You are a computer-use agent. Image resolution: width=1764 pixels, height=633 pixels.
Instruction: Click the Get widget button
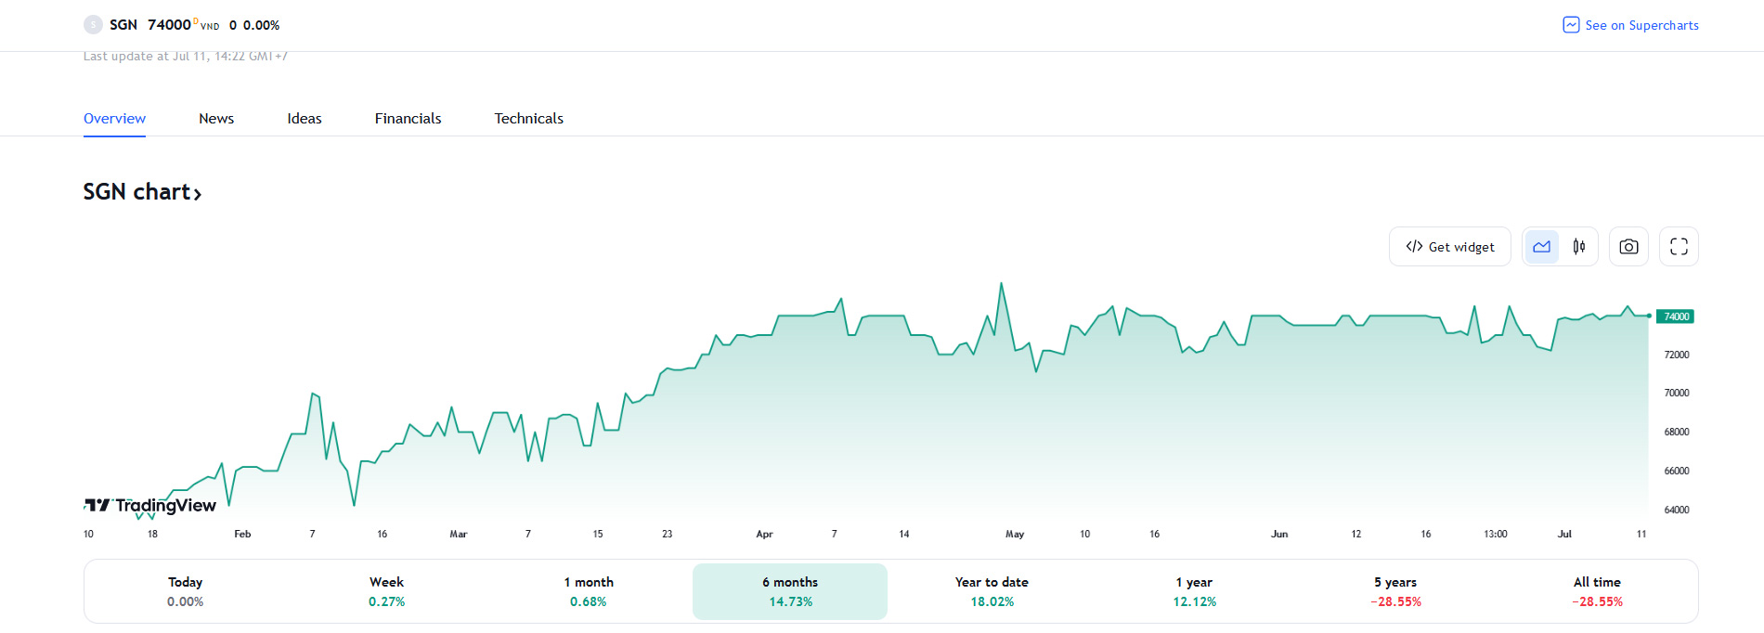[1450, 247]
